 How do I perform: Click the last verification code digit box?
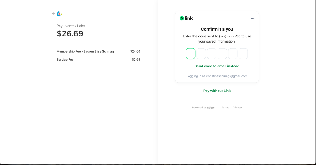coord(243,53)
